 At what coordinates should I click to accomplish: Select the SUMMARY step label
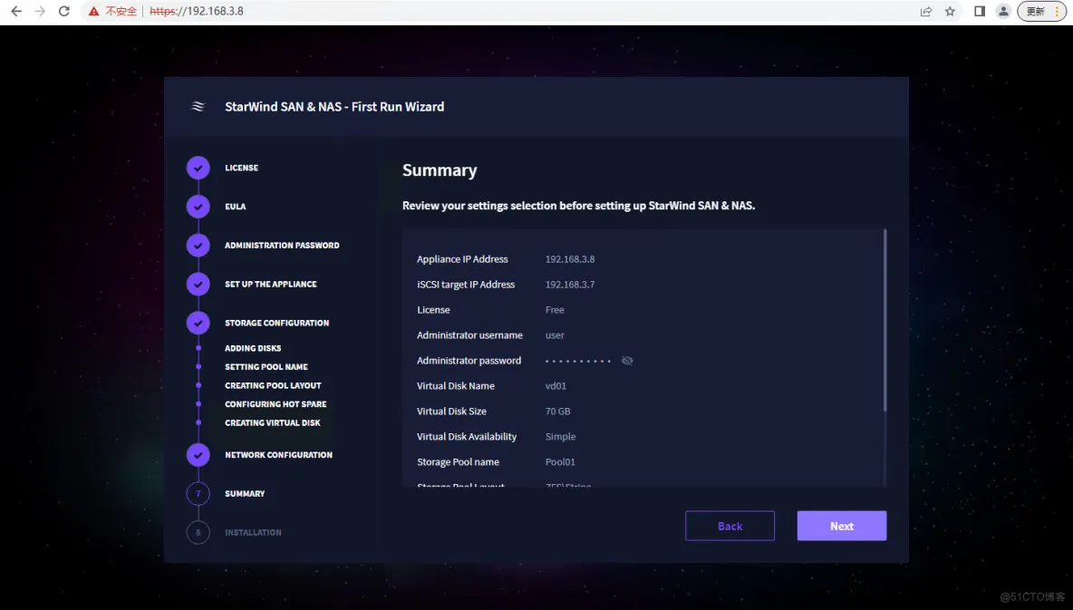click(245, 494)
